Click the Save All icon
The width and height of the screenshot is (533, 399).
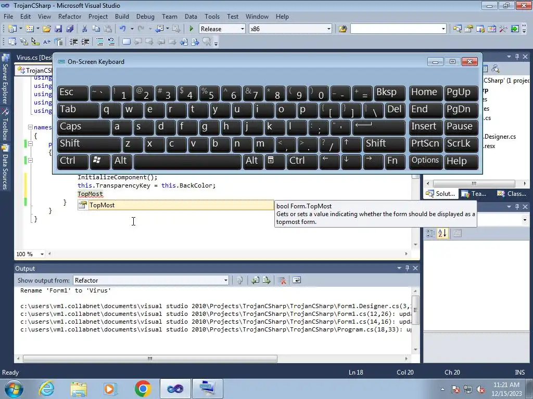pyautogui.click(x=70, y=29)
